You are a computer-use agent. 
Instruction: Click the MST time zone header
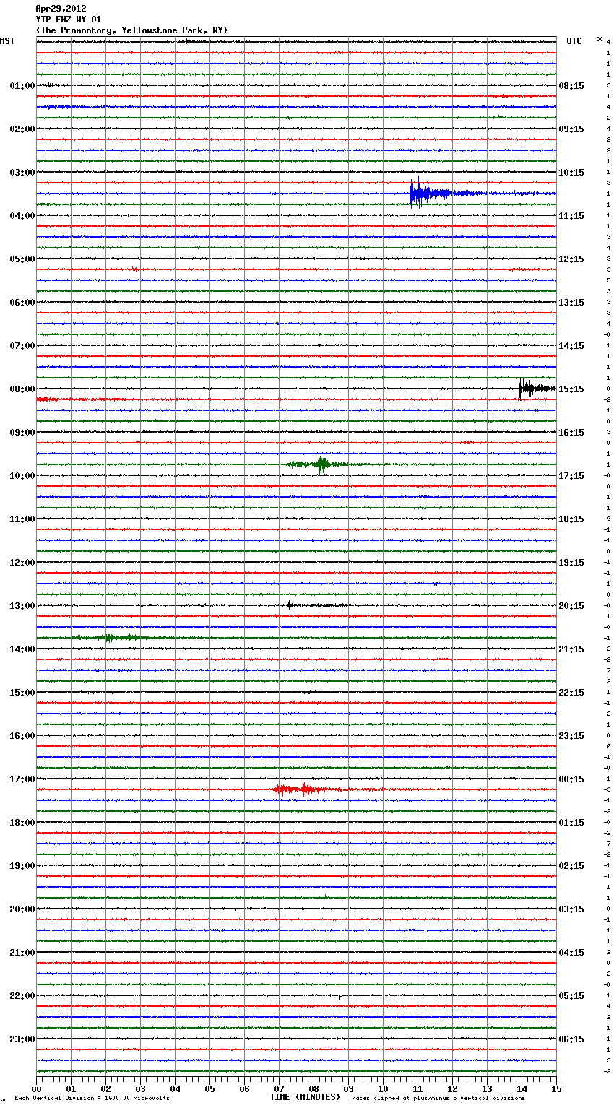pyautogui.click(x=7, y=41)
